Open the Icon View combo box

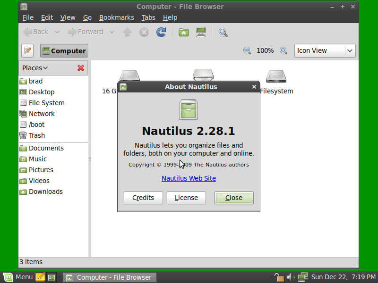click(325, 50)
